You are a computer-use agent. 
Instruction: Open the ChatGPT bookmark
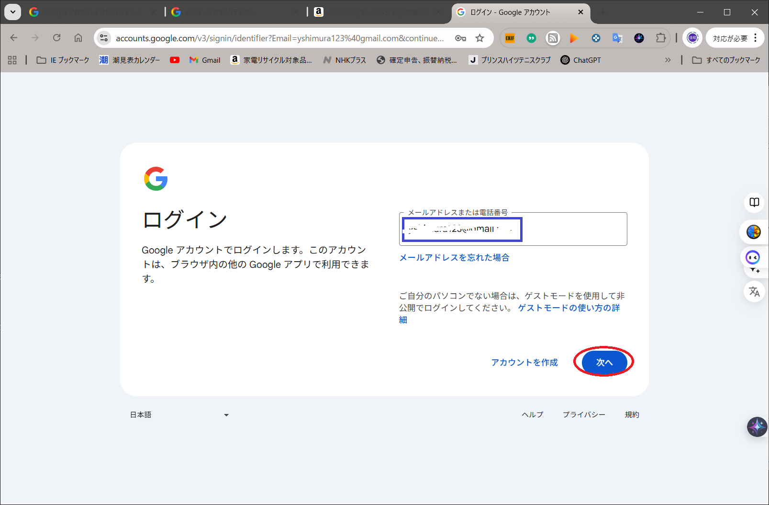(580, 60)
